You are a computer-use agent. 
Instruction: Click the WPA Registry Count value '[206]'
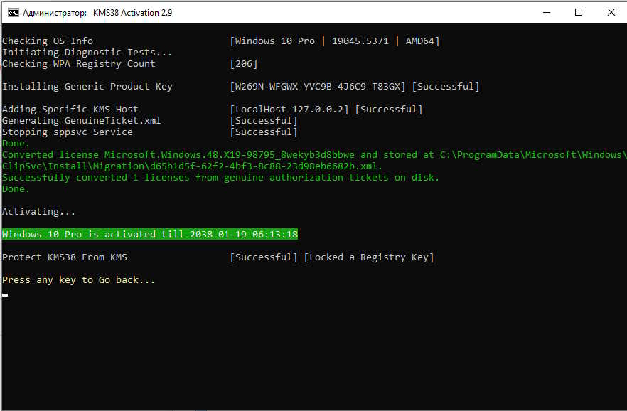(x=244, y=64)
